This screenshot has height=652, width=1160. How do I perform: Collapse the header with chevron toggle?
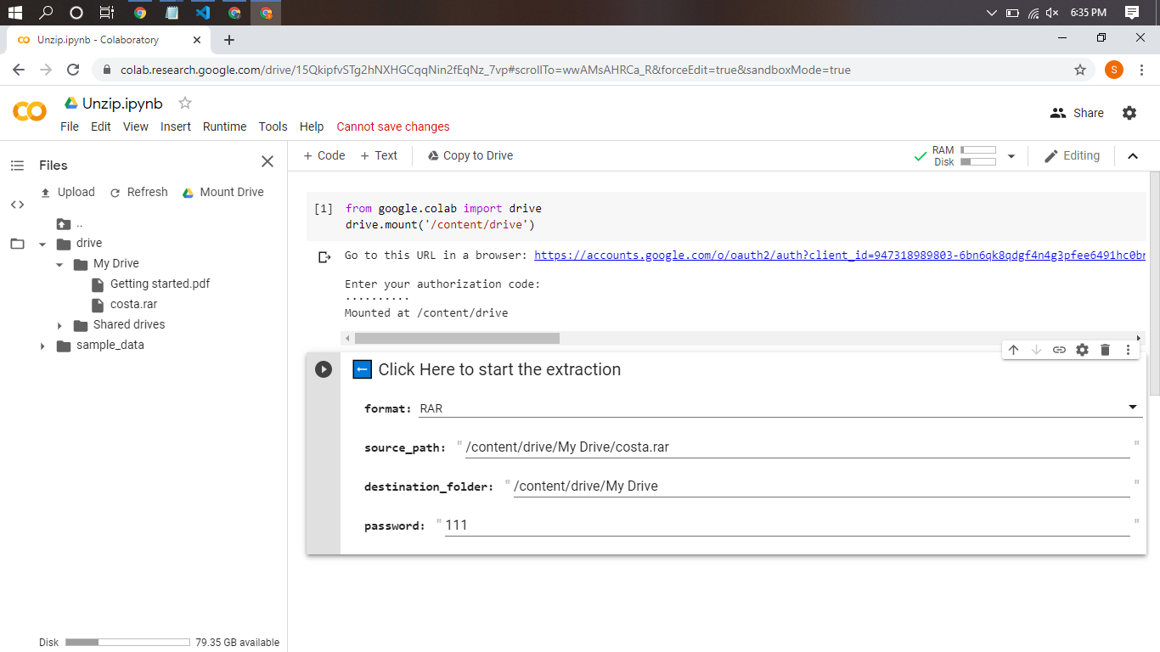1132,156
